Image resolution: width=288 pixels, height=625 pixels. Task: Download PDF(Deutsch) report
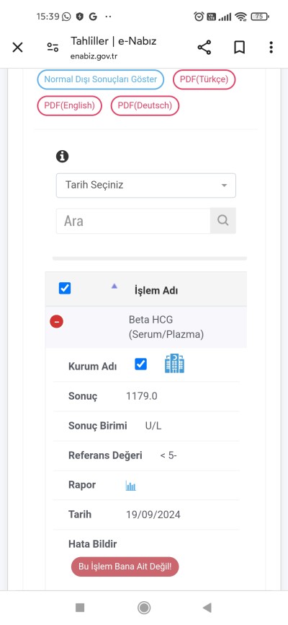tap(145, 105)
